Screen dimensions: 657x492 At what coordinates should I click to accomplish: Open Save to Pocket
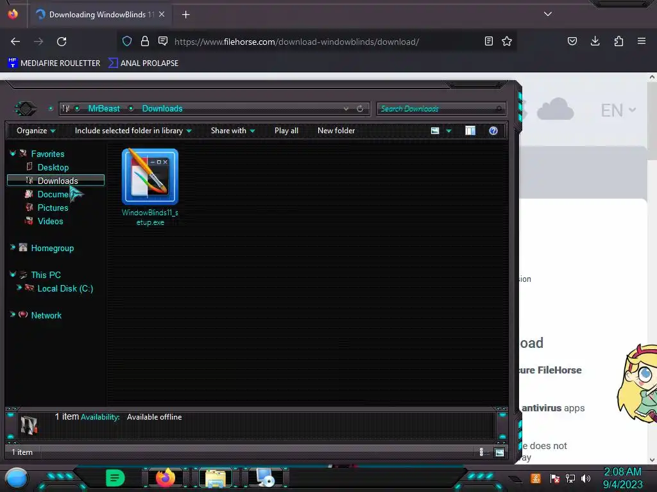[572, 41]
